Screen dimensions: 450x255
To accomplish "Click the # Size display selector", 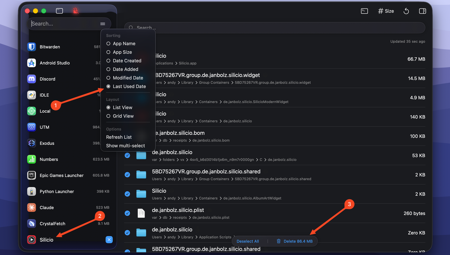I will pos(386,11).
